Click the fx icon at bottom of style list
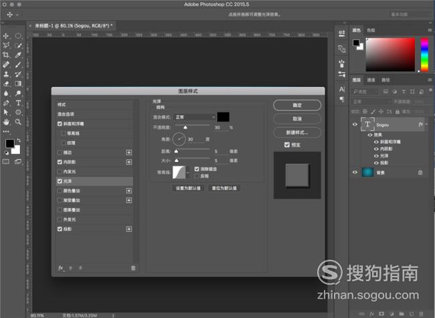Viewport: 435px width, 318px height. (x=61, y=268)
